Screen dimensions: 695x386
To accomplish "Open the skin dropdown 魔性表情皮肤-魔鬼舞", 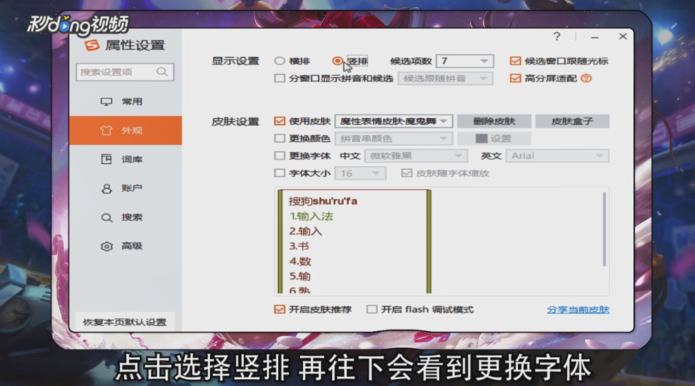I will click(394, 121).
